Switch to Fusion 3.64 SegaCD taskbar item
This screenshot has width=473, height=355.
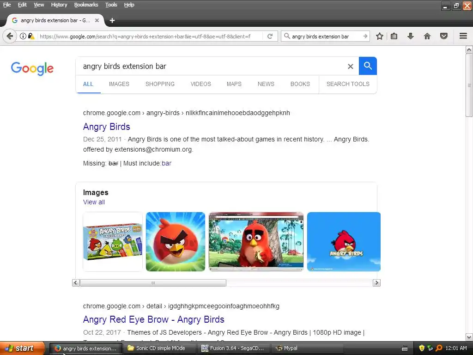coord(233,348)
